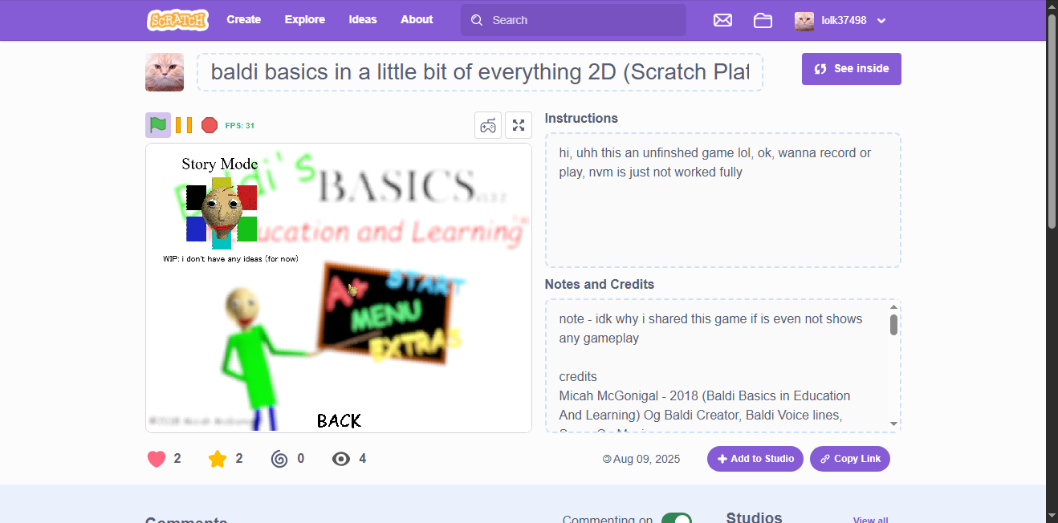Screen dimensions: 1058x523
Task: Click the chain icon on Copy Link
Action: click(825, 459)
